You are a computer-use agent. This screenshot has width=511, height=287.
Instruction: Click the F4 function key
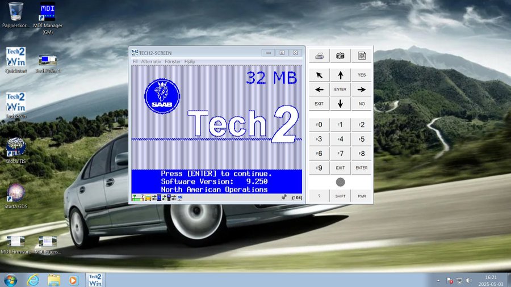pos(340,140)
